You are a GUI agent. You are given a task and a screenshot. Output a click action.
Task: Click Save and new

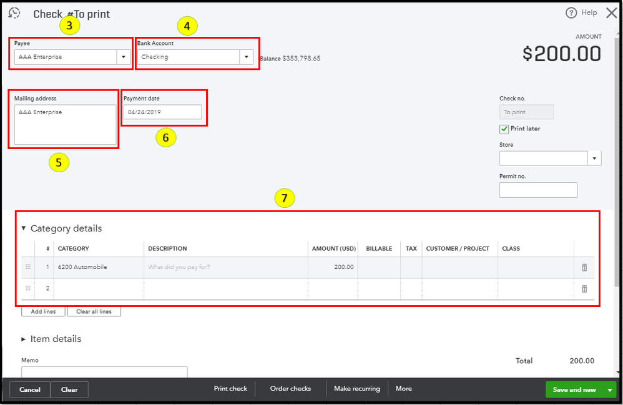[x=574, y=390]
